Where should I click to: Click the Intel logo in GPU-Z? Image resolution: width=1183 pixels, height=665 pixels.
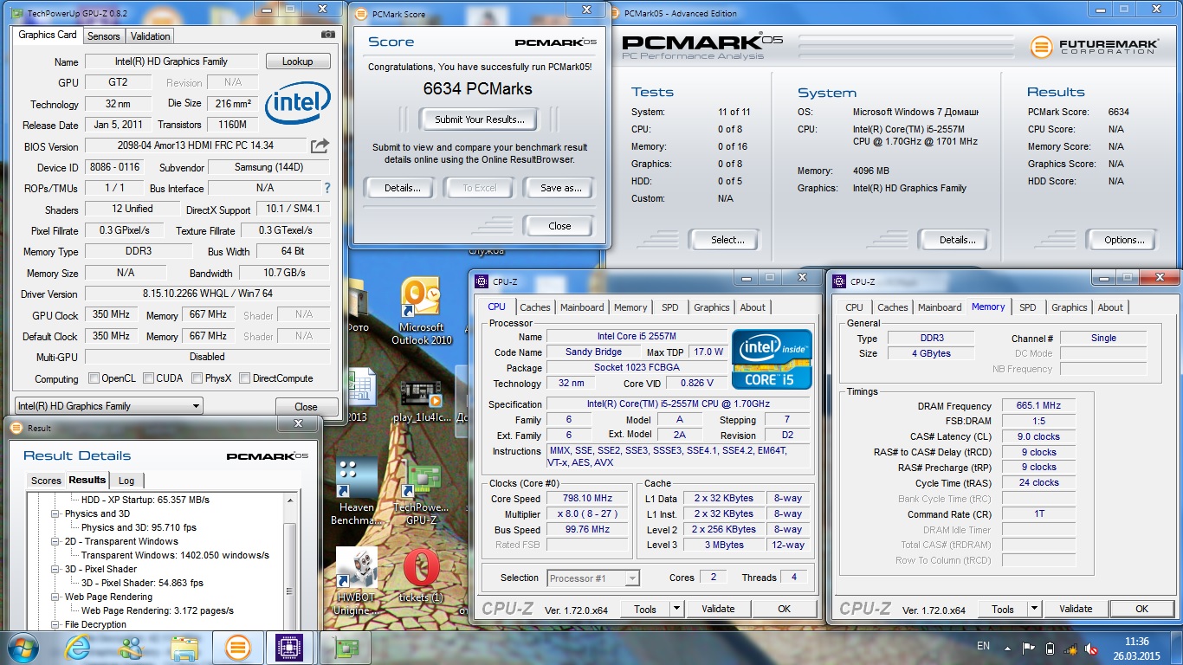pyautogui.click(x=297, y=105)
